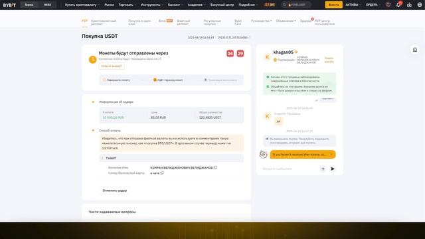The width and height of the screenshot is (425, 239).
Task: Open the Ордера tab with red badge
Action: tap(306, 21)
